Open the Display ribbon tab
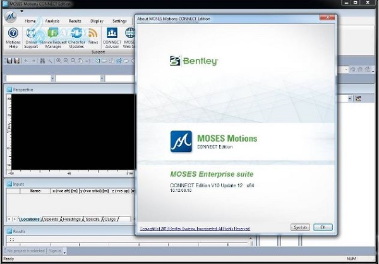The height and width of the screenshot is (264, 379). [97, 21]
